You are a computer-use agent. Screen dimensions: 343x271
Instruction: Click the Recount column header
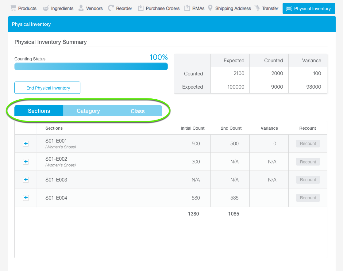(x=307, y=128)
